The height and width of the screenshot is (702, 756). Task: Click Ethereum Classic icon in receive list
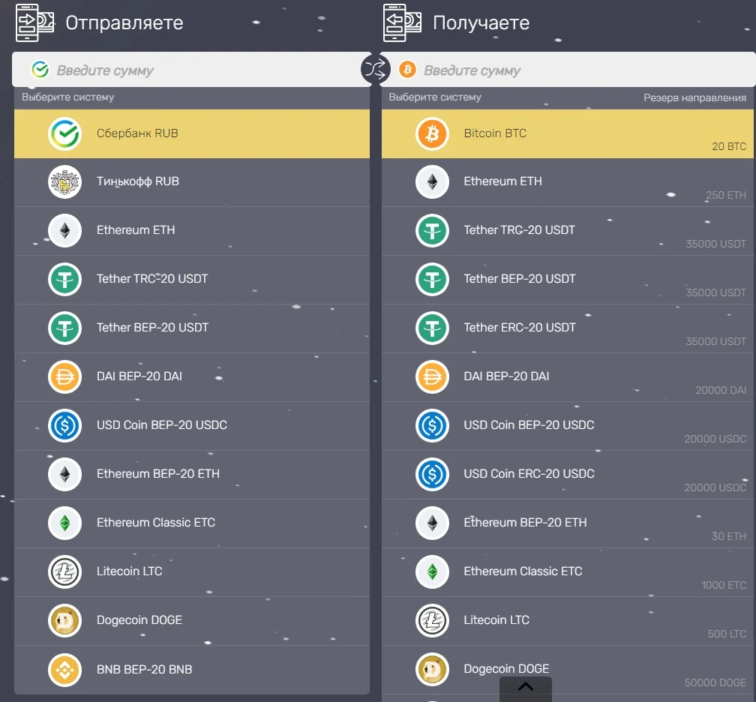click(432, 571)
